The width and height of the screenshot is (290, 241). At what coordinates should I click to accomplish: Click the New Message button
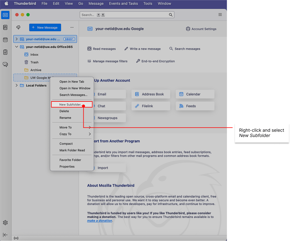point(45,27)
